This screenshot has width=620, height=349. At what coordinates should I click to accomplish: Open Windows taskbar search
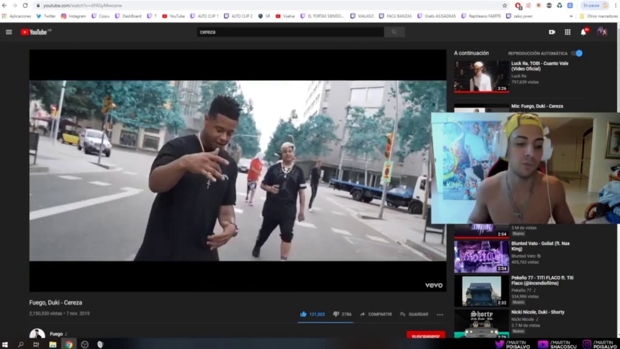pyautogui.click(x=21, y=345)
